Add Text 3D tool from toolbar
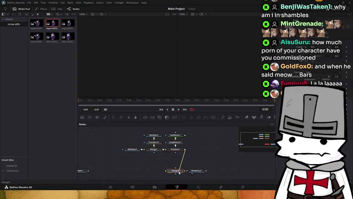 [261, 117]
